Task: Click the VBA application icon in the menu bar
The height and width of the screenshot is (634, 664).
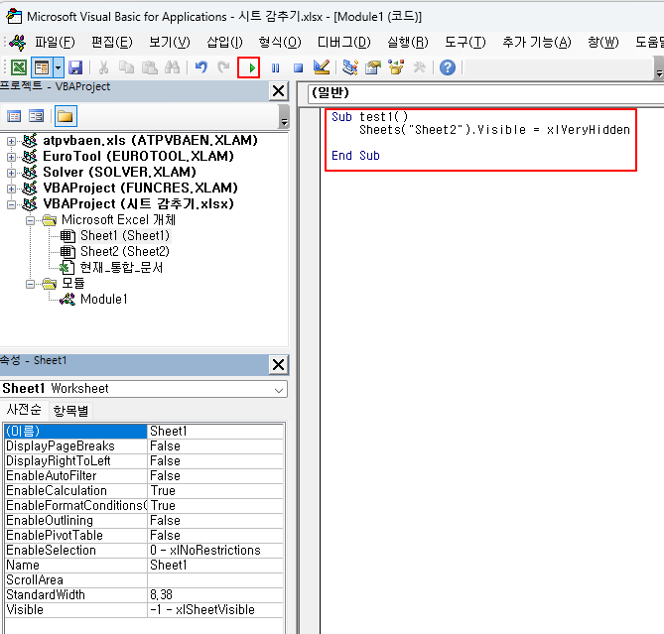Action: coord(17,42)
